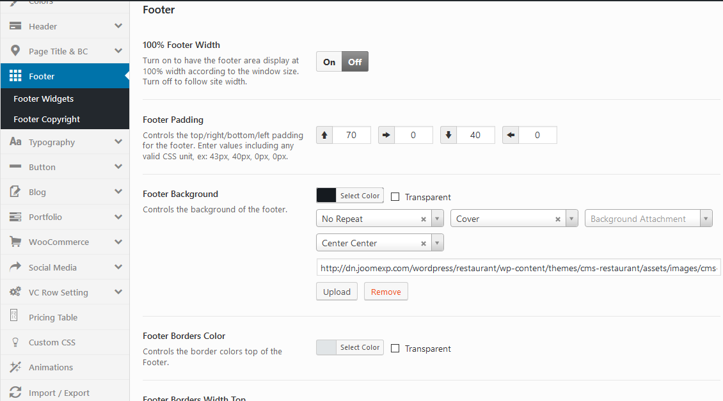Click the top padding field showing 70

click(x=351, y=135)
